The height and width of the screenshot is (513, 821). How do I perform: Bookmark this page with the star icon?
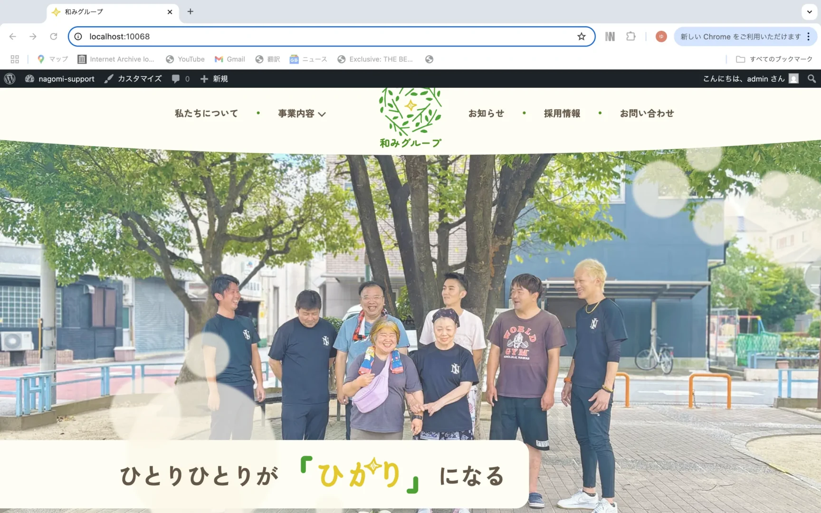click(581, 37)
